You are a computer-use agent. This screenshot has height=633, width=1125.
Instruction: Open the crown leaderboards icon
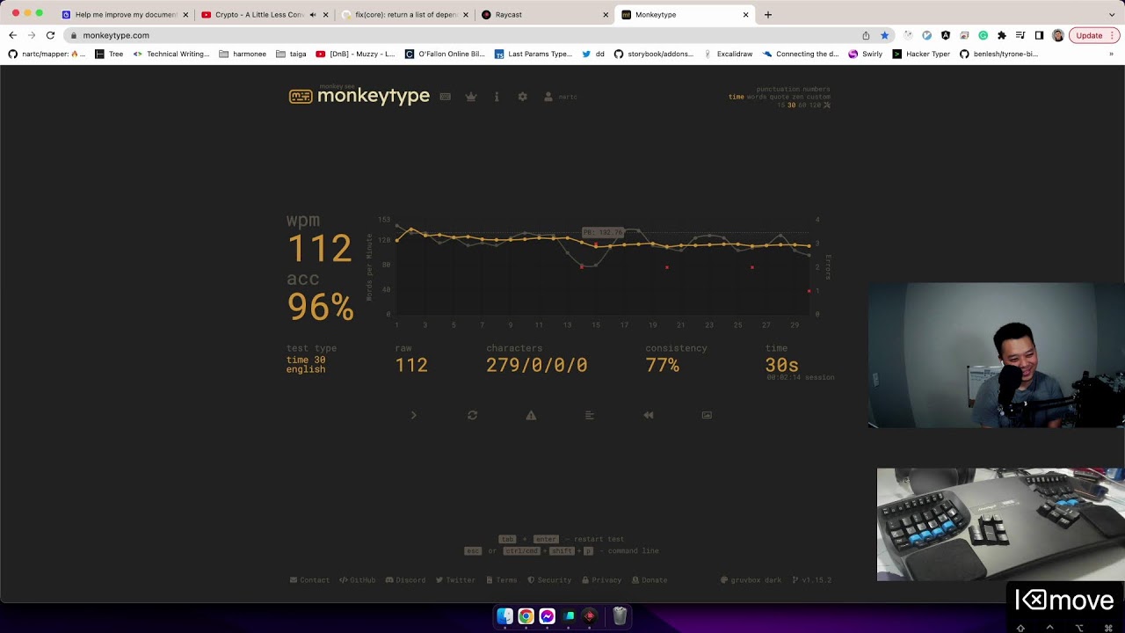[471, 97]
